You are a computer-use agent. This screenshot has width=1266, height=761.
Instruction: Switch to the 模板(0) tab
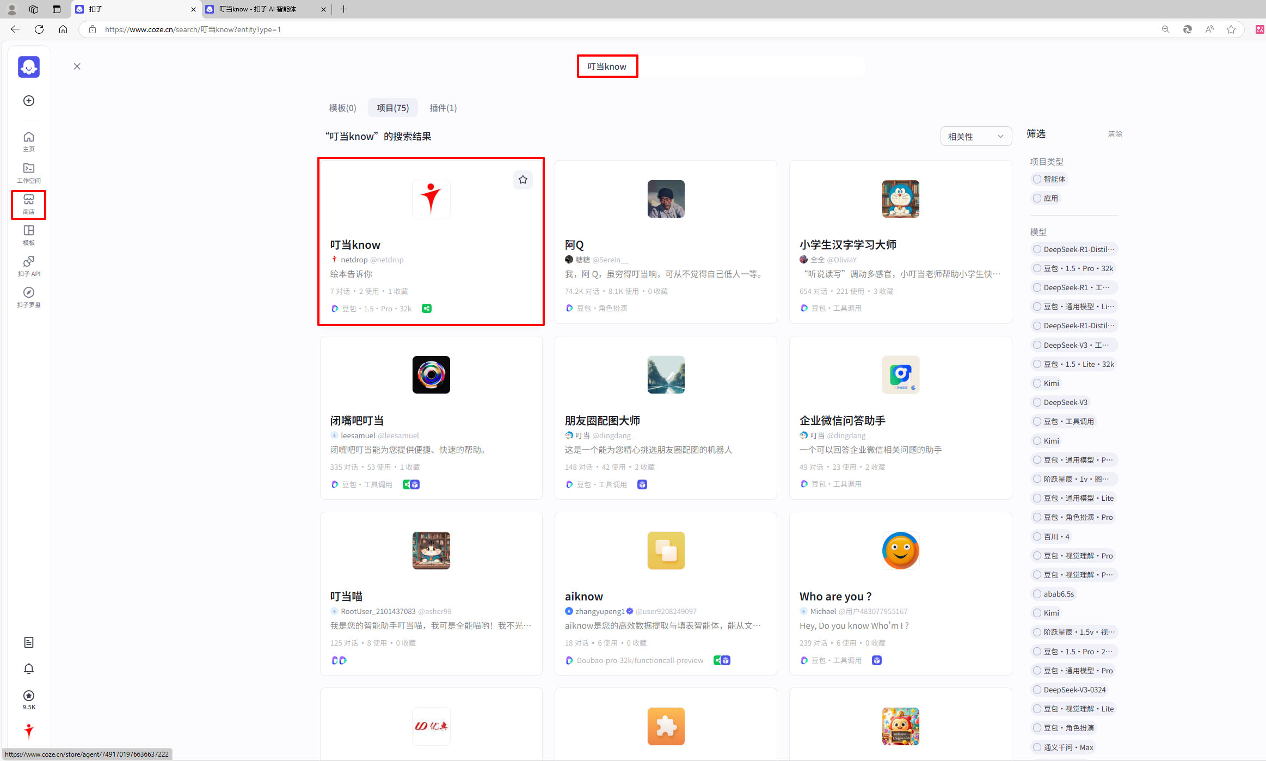click(x=342, y=108)
